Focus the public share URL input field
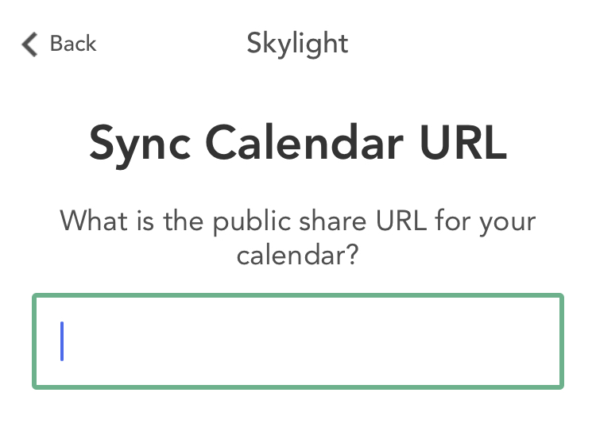Image resolution: width=596 pixels, height=431 pixels. click(298, 341)
